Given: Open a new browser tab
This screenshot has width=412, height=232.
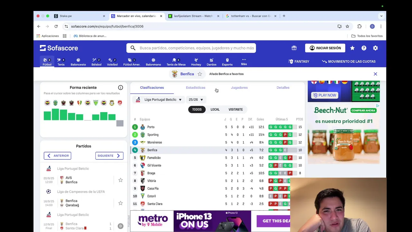Looking at the screenshot, I should click(284, 16).
